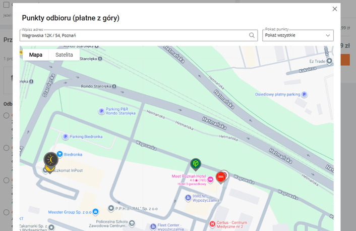
Task: Click the Policealna Szkoła Zawodowa icon
Action: (132, 222)
